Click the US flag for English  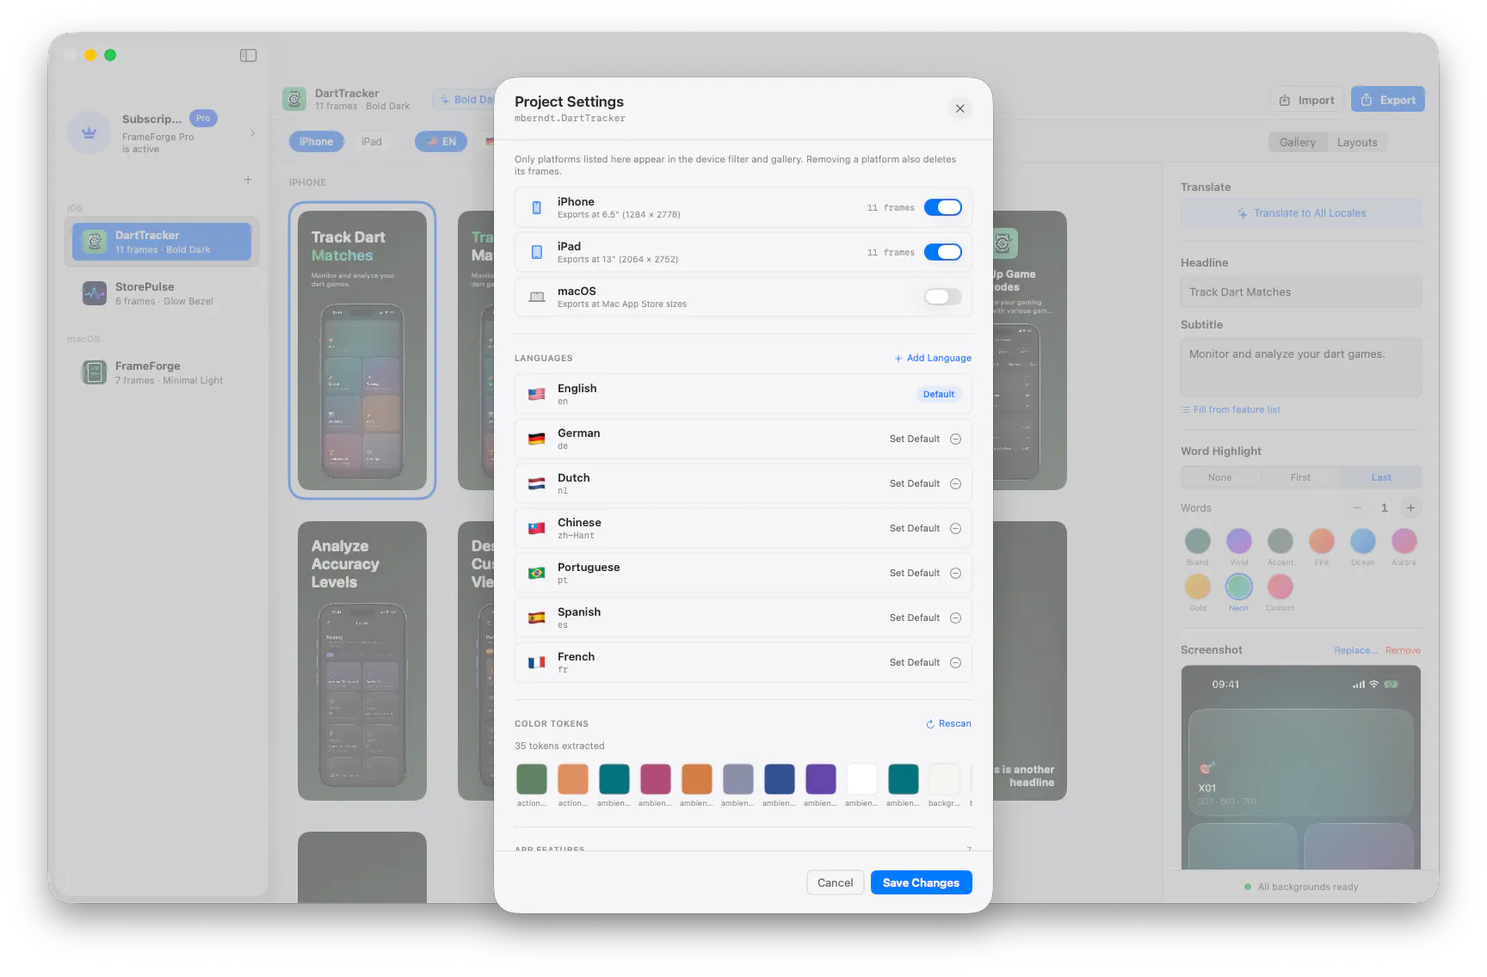click(536, 394)
